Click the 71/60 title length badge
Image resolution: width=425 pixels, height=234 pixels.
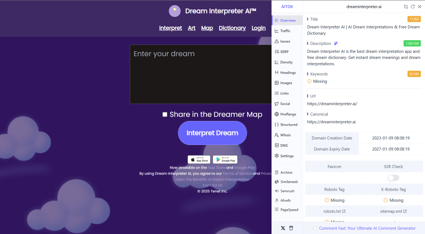414,19
